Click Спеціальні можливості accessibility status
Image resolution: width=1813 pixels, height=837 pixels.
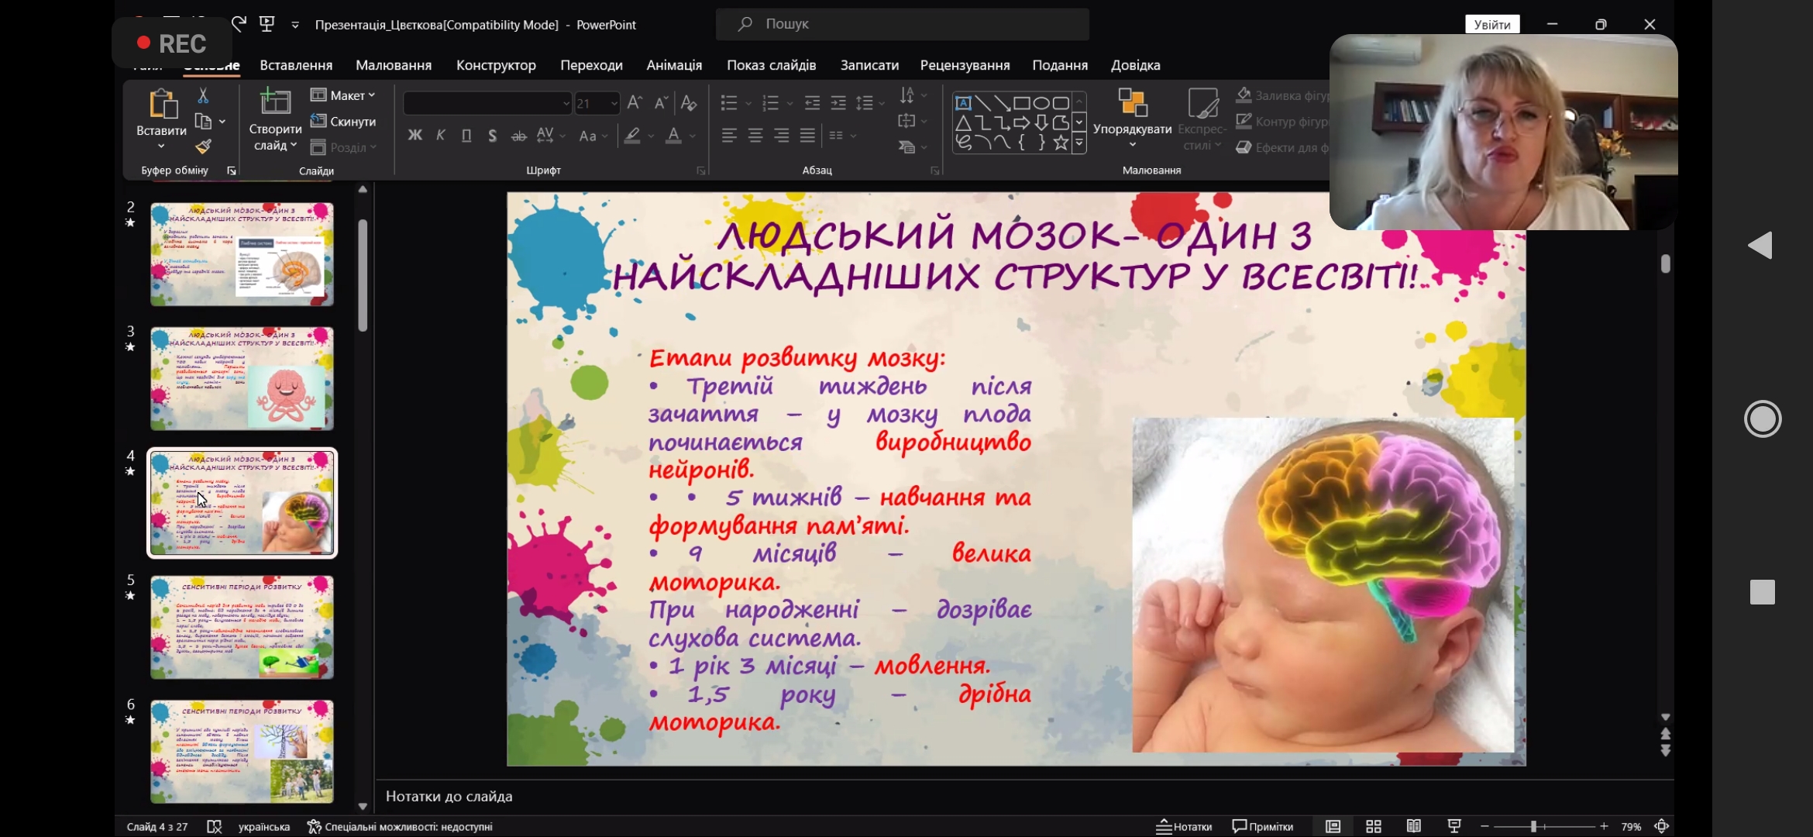click(400, 826)
